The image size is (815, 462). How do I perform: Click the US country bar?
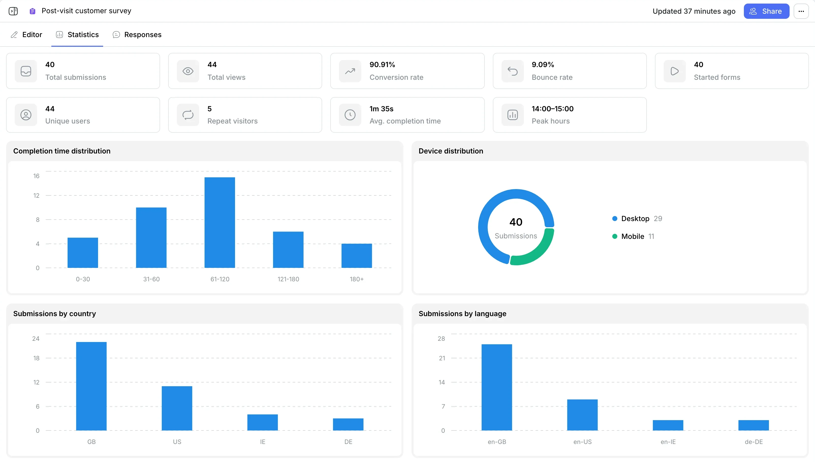177,408
